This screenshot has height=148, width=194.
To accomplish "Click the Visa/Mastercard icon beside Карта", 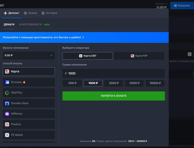I will (x=7, y=72).
